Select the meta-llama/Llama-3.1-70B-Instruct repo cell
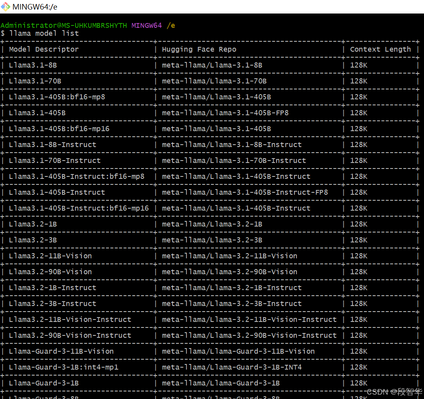The height and width of the screenshot is (399, 424). coord(234,161)
